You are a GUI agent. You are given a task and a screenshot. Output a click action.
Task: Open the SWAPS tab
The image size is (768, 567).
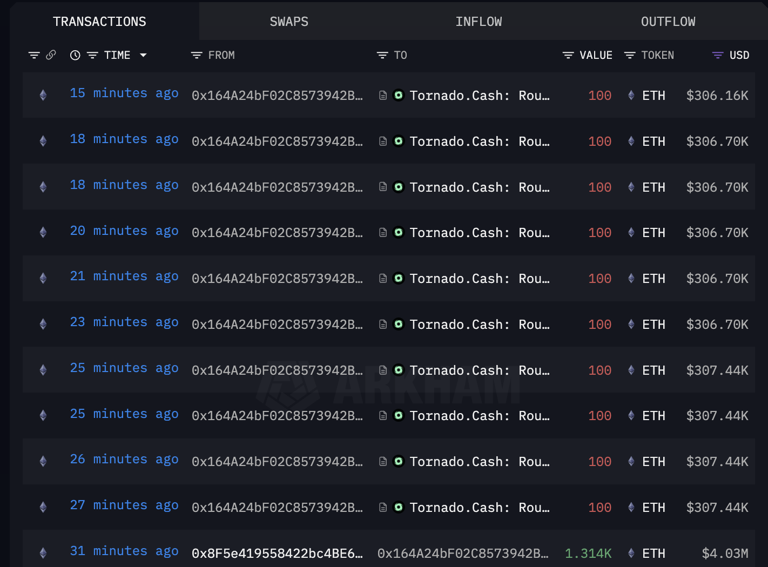(289, 22)
